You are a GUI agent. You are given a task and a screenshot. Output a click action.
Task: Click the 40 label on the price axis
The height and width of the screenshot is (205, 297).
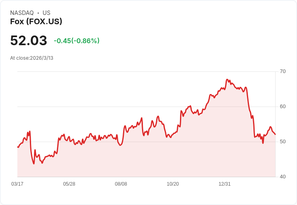pyautogui.click(x=282, y=177)
